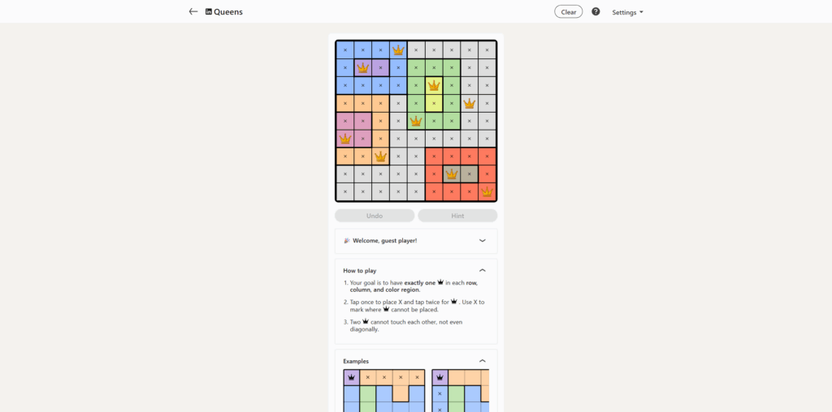Screen dimensions: 832x412
Task: Click the Undo button
Action: point(375,216)
